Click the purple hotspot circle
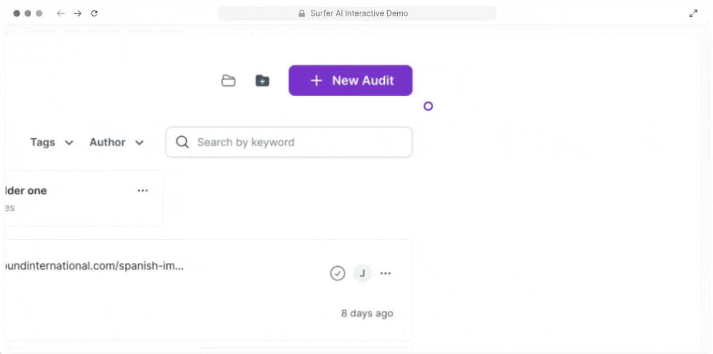713x354 pixels. [x=428, y=106]
